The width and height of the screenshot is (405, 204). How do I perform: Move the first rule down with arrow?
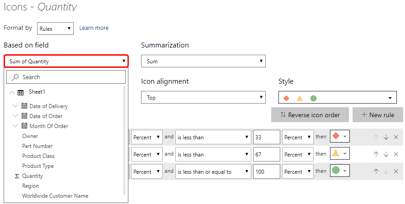pos(386,137)
